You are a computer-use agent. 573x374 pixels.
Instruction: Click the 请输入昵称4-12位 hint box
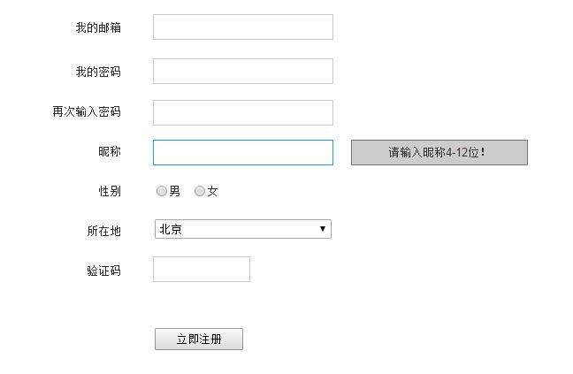(x=439, y=152)
